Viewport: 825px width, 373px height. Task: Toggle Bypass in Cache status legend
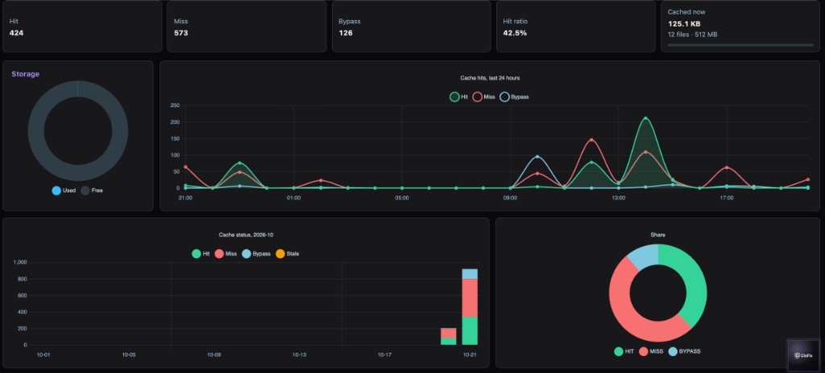coord(256,254)
